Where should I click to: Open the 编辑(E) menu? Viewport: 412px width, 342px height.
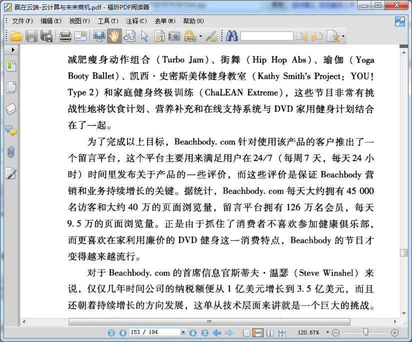click(x=50, y=21)
